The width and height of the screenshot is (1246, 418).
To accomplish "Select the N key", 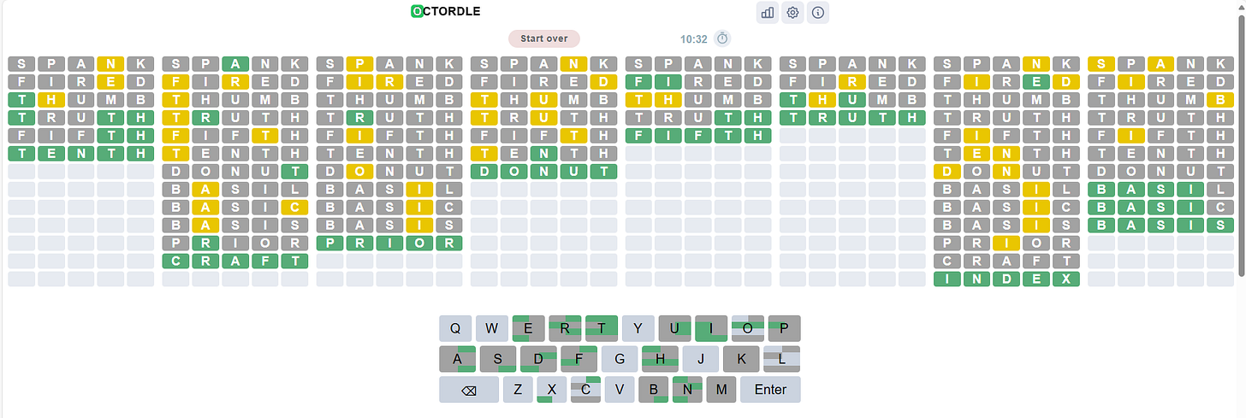I will 687,390.
